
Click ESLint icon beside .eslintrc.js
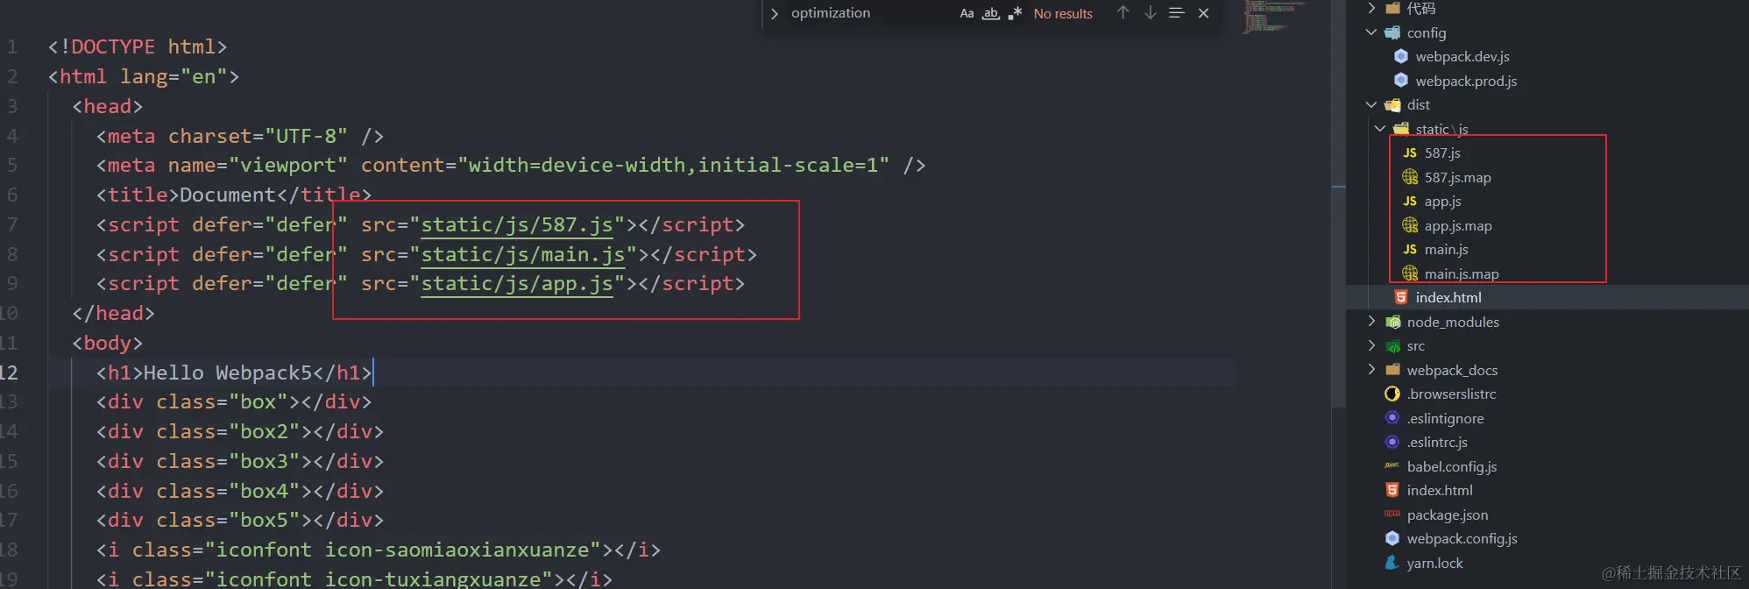[x=1392, y=442]
